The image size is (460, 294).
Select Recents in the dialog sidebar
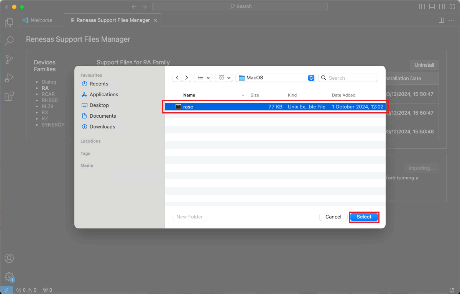click(99, 84)
